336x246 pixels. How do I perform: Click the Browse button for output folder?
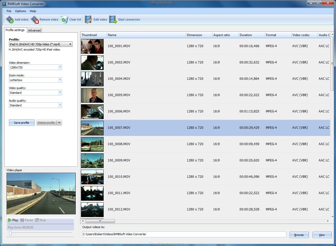(x=299, y=235)
